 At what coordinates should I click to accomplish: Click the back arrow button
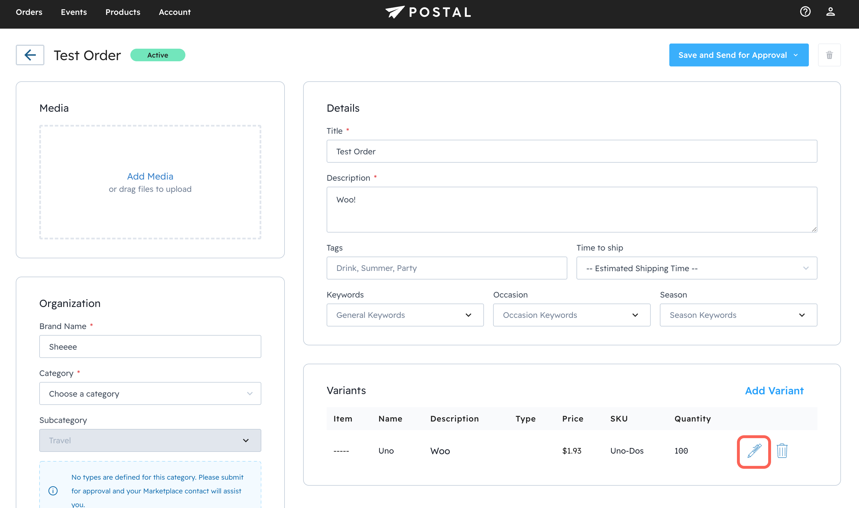30,55
